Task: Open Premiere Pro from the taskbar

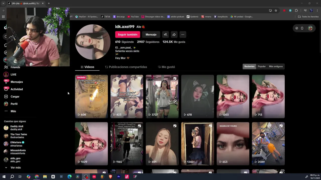Action: pyautogui.click(x=119, y=177)
